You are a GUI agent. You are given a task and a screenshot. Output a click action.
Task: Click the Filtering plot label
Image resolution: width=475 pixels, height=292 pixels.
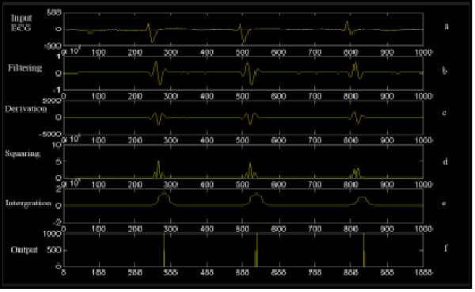25,68
